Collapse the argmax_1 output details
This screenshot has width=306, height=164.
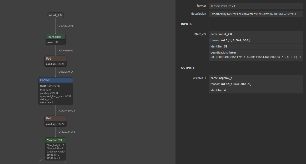coord(300,78)
